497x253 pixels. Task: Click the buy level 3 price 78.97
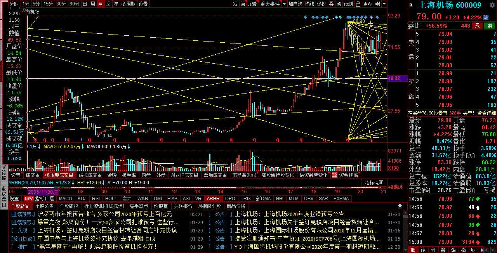[x=445, y=89]
